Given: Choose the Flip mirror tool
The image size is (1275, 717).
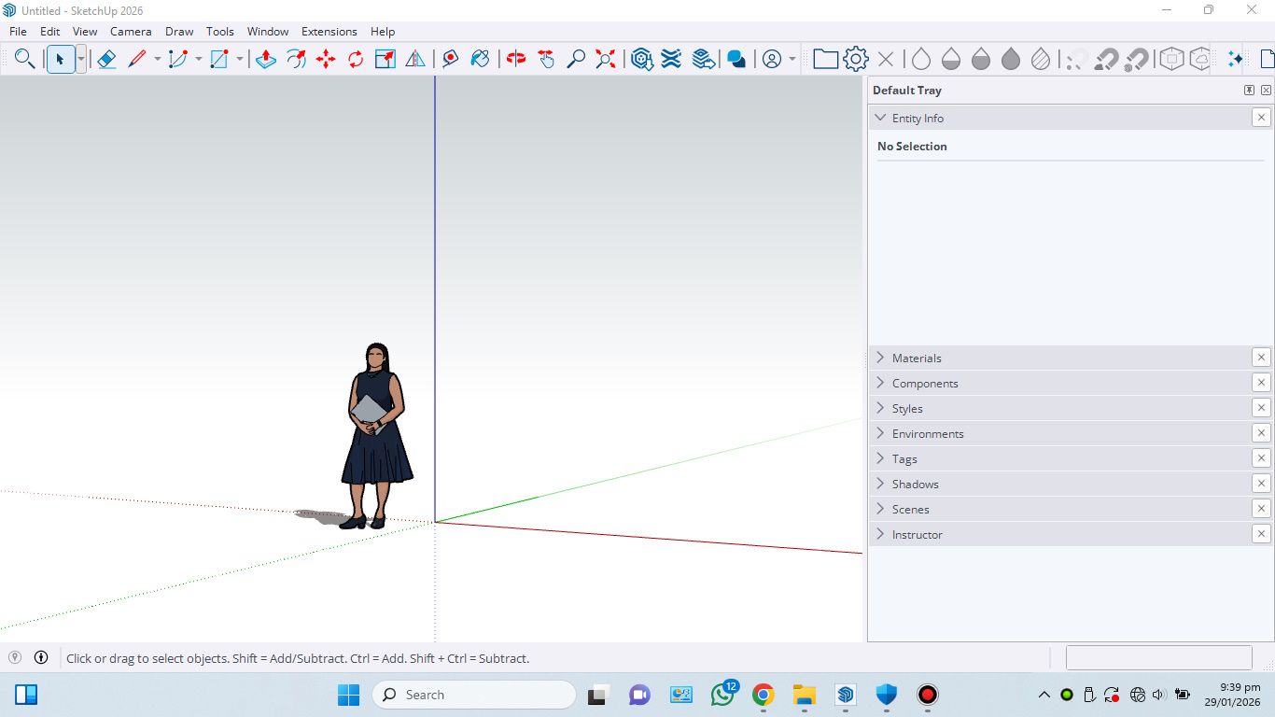Looking at the screenshot, I should tap(415, 59).
